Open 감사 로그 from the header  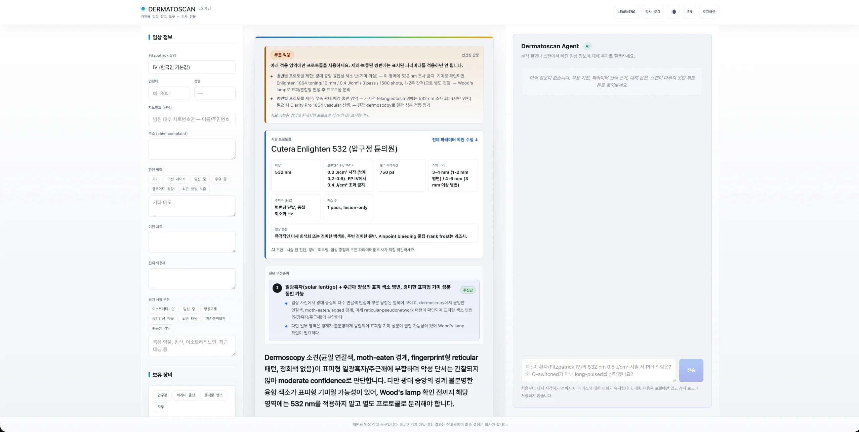(652, 12)
